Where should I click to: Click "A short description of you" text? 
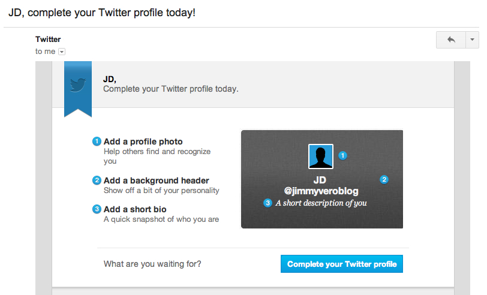321,203
